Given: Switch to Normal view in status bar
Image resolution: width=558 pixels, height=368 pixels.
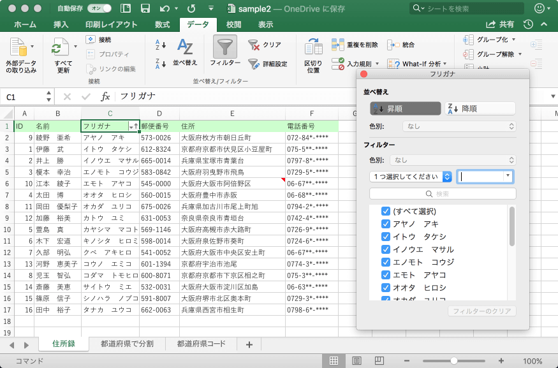Looking at the screenshot, I should coord(334,361).
